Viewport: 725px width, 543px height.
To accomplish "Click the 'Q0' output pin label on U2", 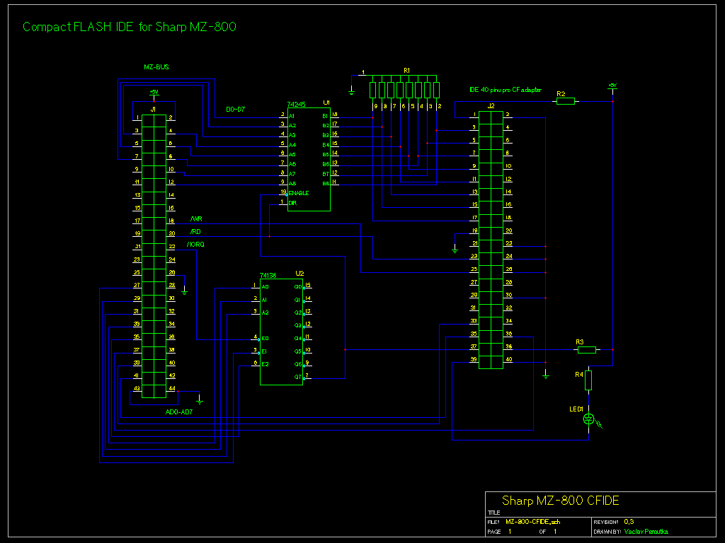I will click(x=298, y=287).
